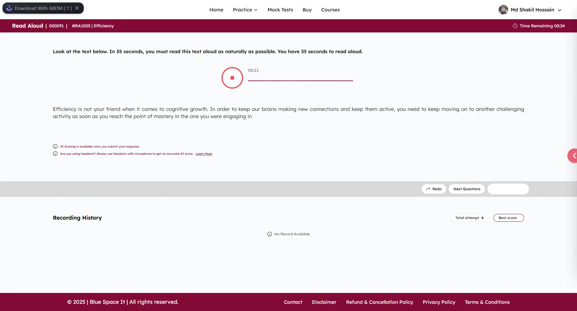The height and width of the screenshot is (311, 577).
Task: Open Refund & Cancellation Policy link
Action: (x=380, y=302)
